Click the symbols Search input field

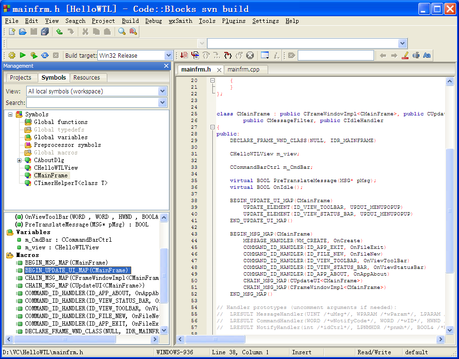point(93,103)
